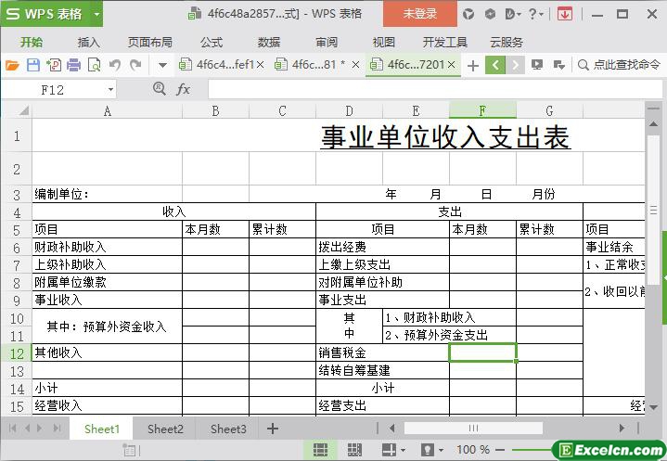
Task: Click the save icon in quick toolbar
Action: pyautogui.click(x=32, y=65)
